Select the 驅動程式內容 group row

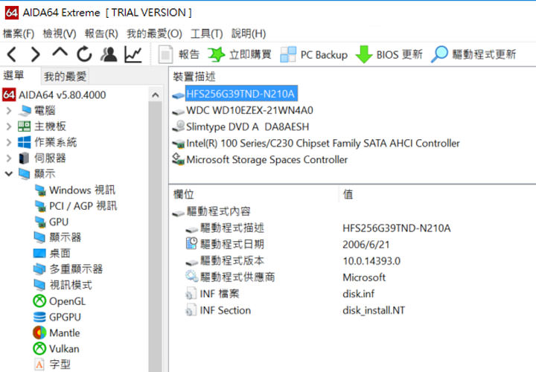218,211
